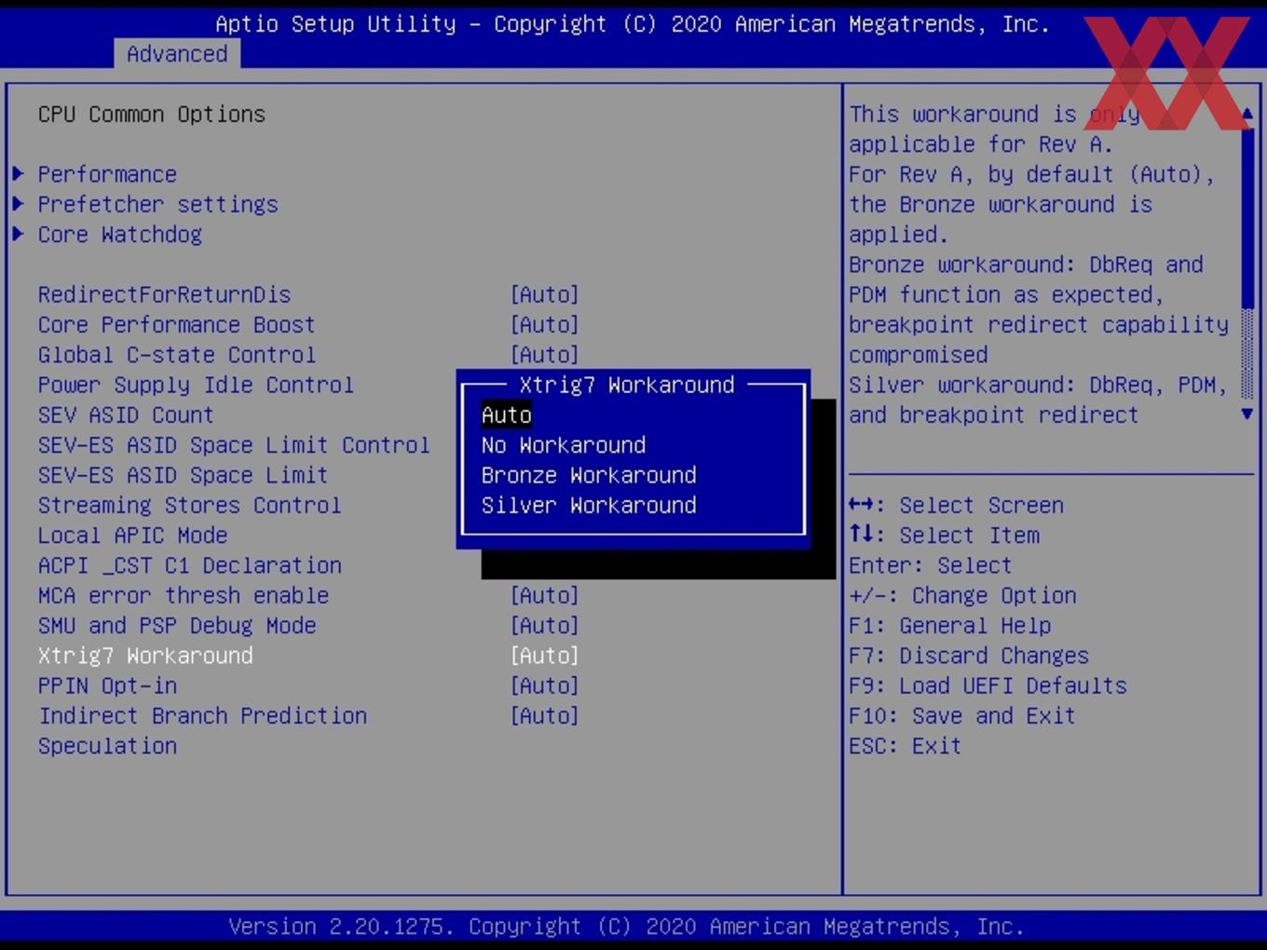Viewport: 1267px width, 950px height.
Task: Open the Advanced tab
Action: coord(177,54)
